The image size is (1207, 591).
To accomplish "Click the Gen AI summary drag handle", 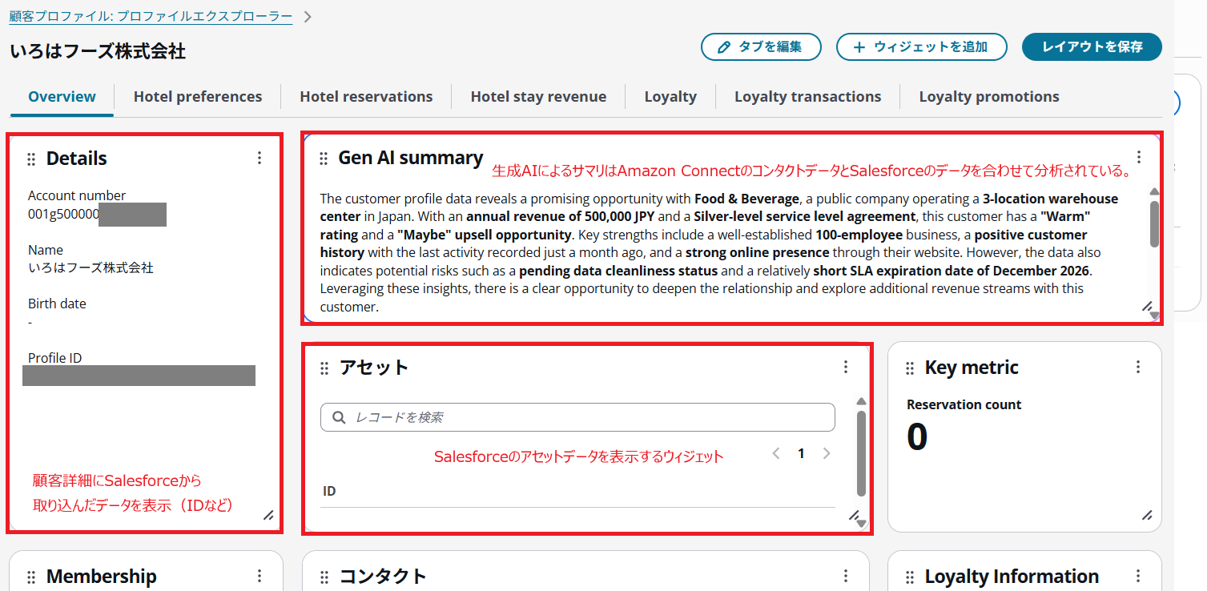I will point(324,158).
